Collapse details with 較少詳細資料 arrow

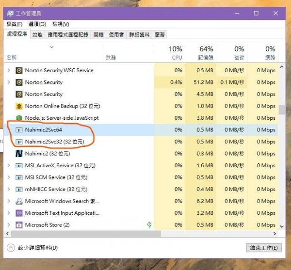tap(11, 248)
